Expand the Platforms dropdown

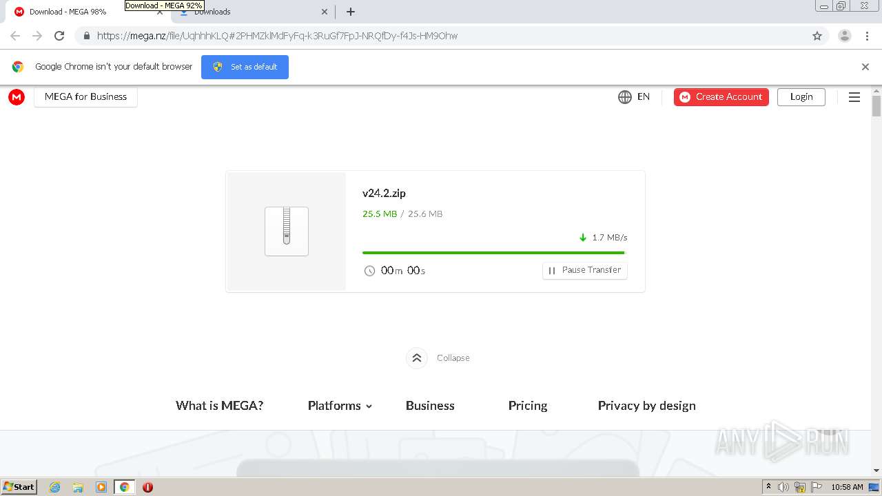point(340,406)
